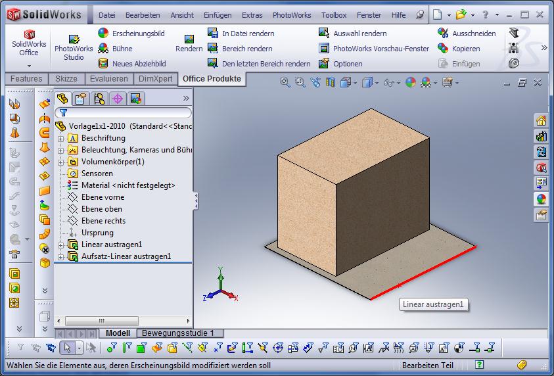Open the PropertyManager tab icon
Viewport: 554px width, 376px height.
point(81,99)
